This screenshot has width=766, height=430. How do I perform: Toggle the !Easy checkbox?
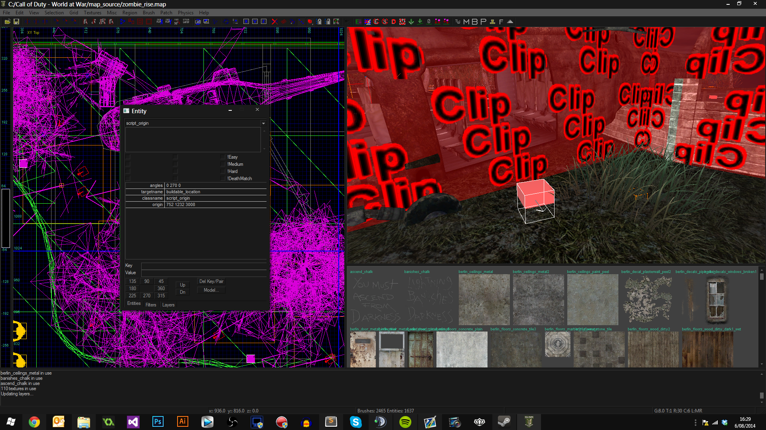[223, 157]
